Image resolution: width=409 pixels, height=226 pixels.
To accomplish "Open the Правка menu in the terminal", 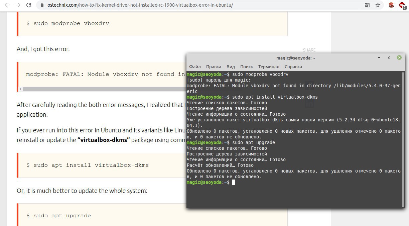I will 214,67.
